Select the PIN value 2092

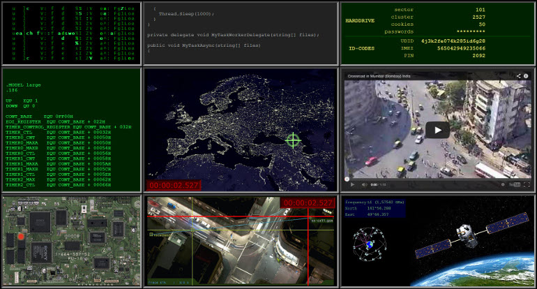pyautogui.click(x=479, y=55)
